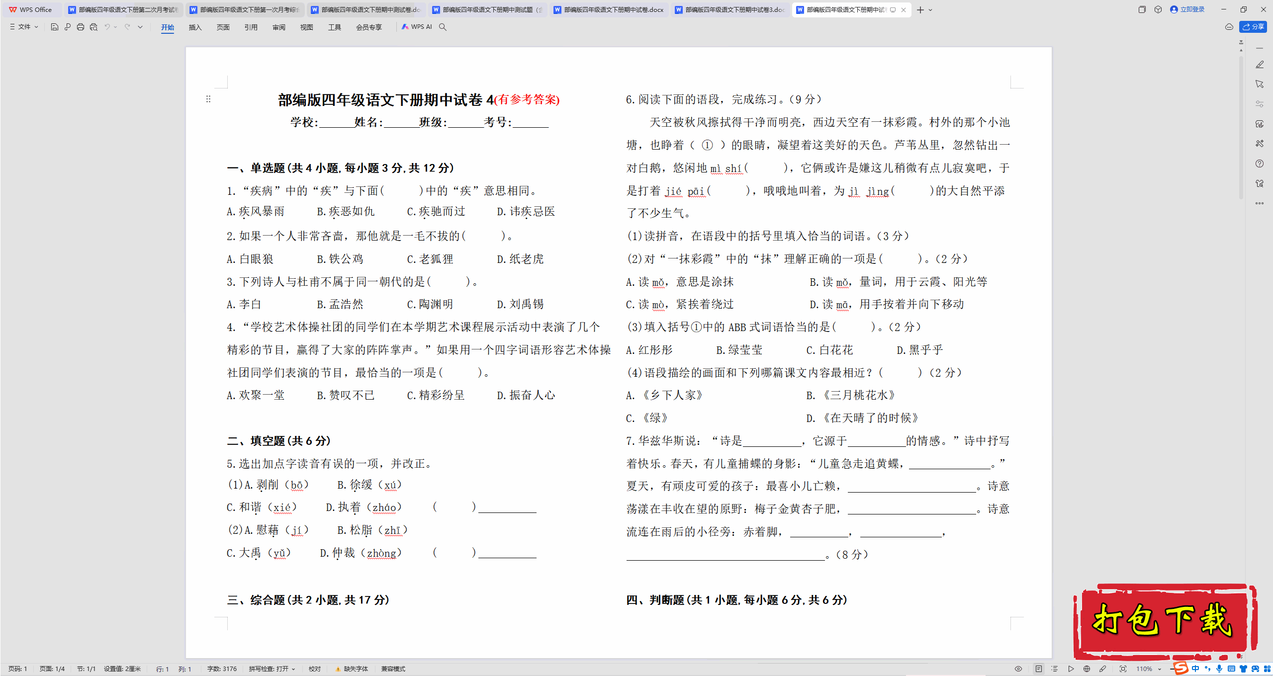Open the 插入 ribbon tab
Viewport: 1273px width, 676px height.
[x=195, y=27]
